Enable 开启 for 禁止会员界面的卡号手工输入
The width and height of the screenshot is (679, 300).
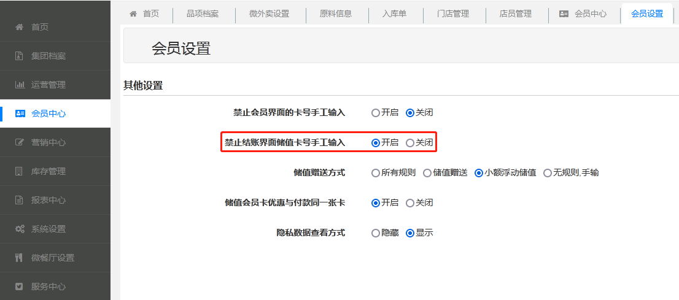tap(376, 113)
